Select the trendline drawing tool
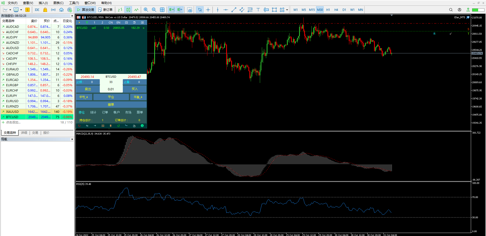Image resolution: width=486 pixels, height=236 pixels. [234, 10]
